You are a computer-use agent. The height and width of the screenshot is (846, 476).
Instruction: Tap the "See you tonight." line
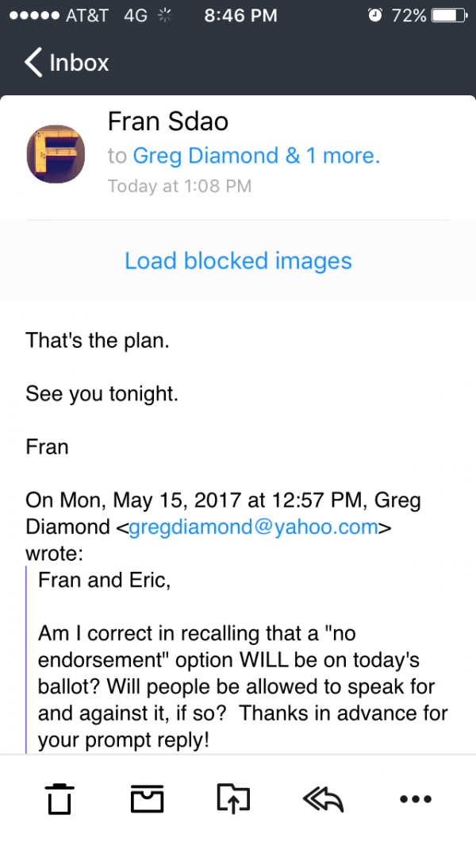(x=102, y=393)
